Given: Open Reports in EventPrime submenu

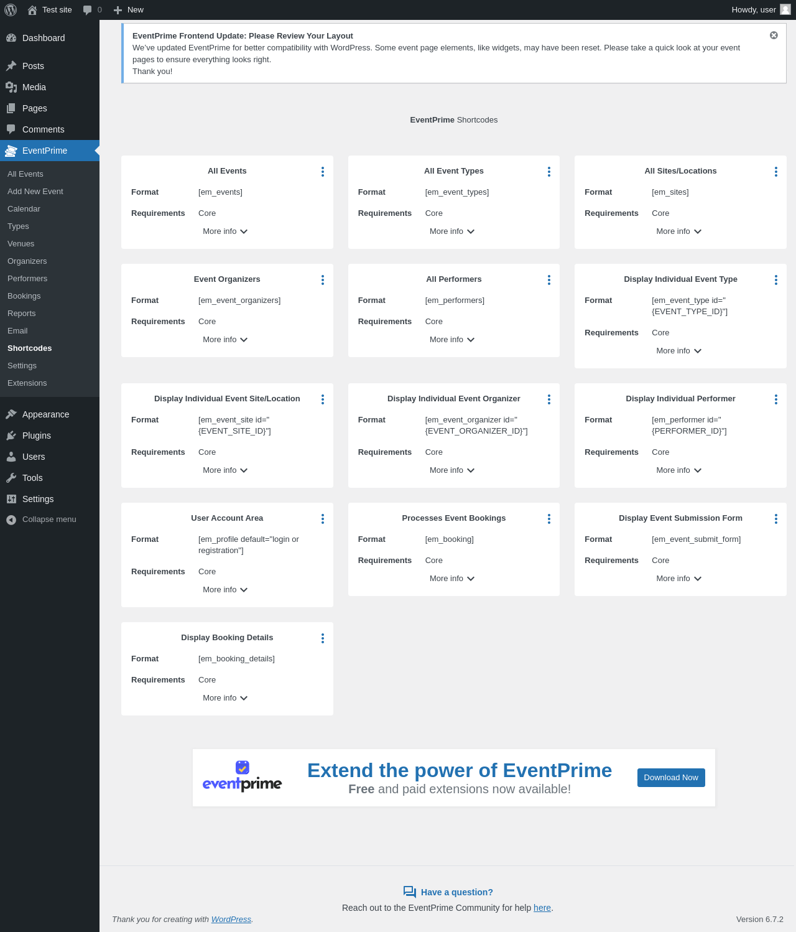Looking at the screenshot, I should [x=22, y=314].
